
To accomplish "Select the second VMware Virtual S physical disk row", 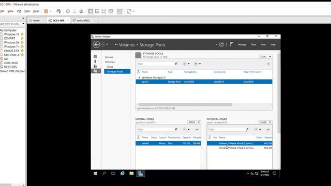I will point(239,148).
